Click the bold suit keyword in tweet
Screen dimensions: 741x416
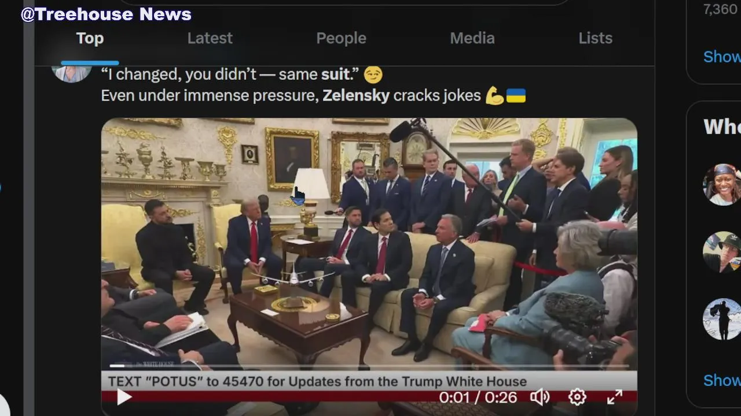tap(336, 75)
